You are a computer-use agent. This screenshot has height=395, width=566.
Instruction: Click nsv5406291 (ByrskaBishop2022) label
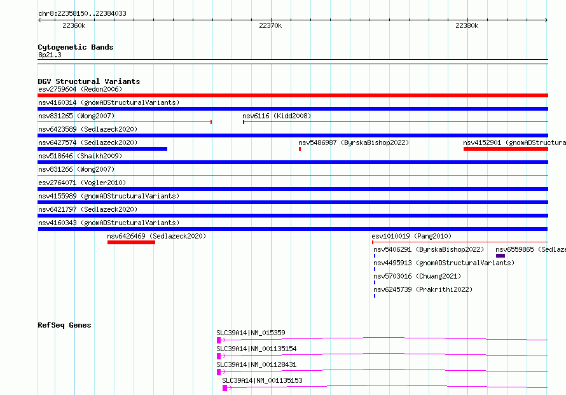[429, 249]
